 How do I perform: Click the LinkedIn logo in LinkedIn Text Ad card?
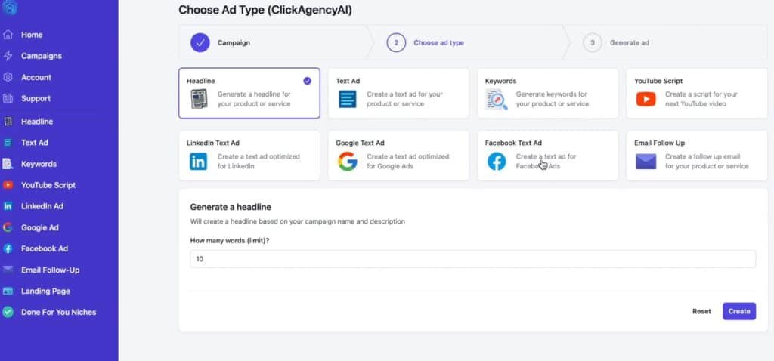pyautogui.click(x=199, y=162)
